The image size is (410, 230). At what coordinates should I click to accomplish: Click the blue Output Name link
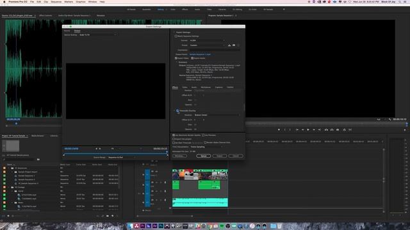(200, 54)
